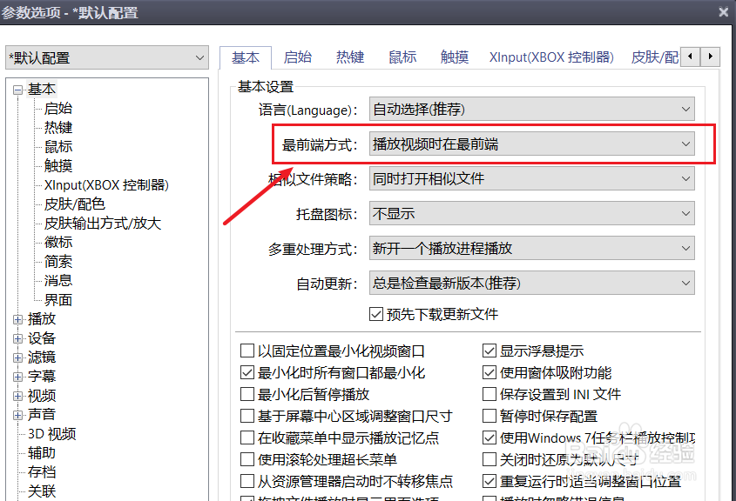Switch to the 鼠标 tab
Viewport: 736px width, 501px height.
[402, 57]
